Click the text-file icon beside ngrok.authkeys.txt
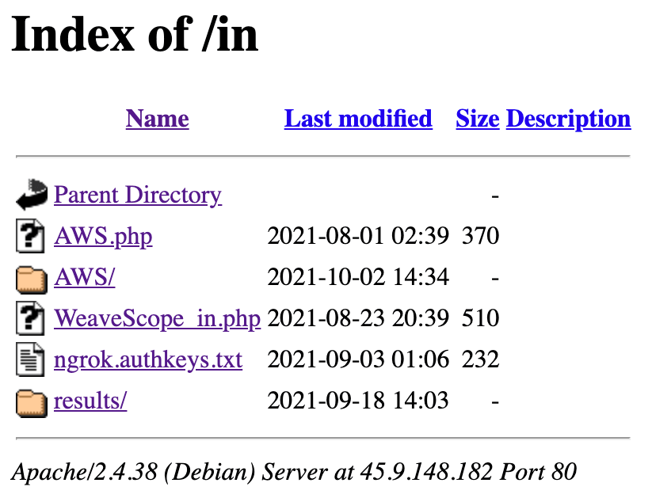Viewport: 652px width, 498px height. coord(32,360)
